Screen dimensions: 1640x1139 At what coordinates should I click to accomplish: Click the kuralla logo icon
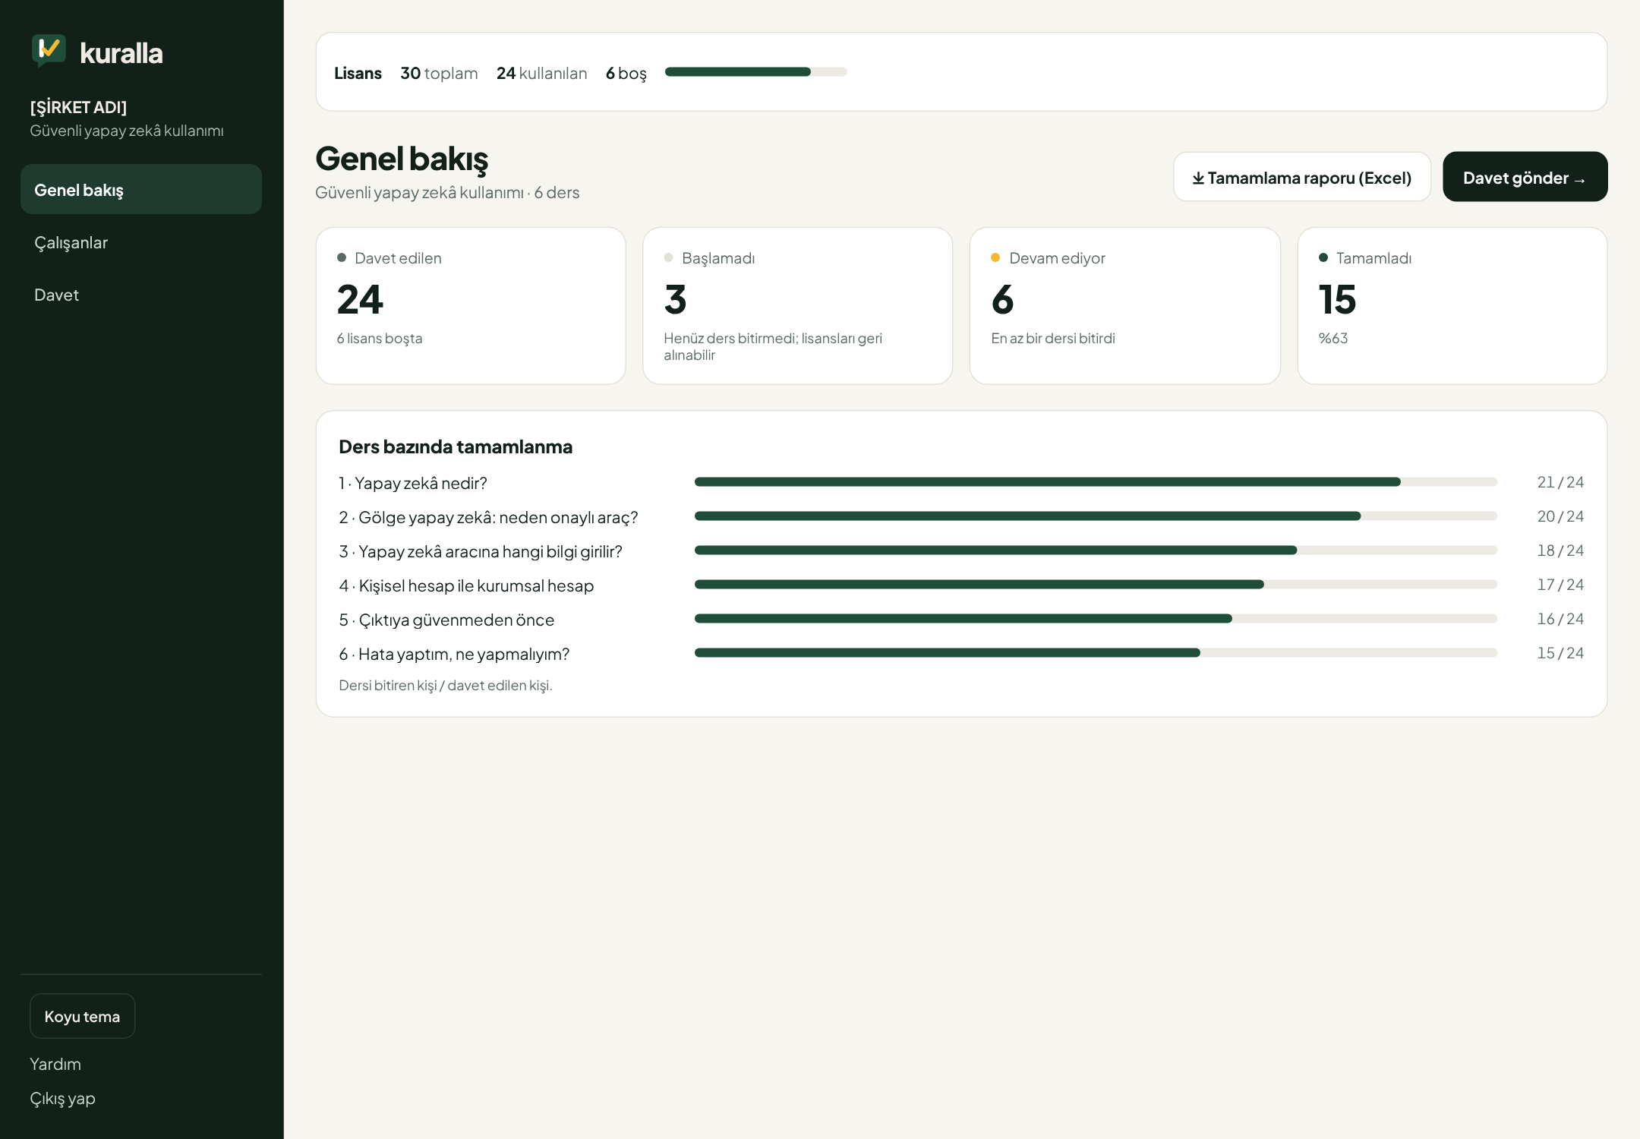(x=49, y=51)
